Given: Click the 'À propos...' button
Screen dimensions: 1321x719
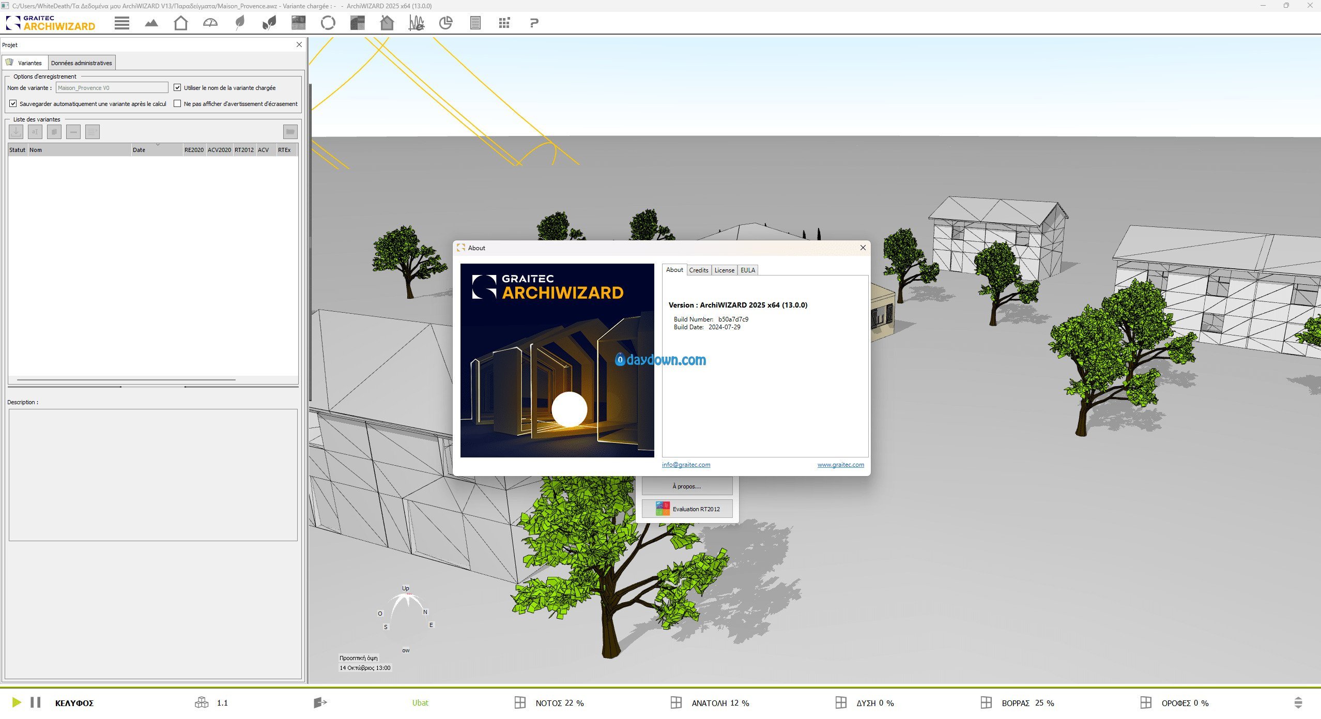Looking at the screenshot, I should point(687,486).
